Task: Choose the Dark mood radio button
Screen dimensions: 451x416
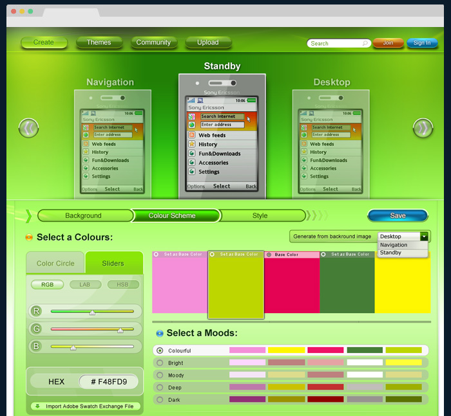Action: [160, 400]
